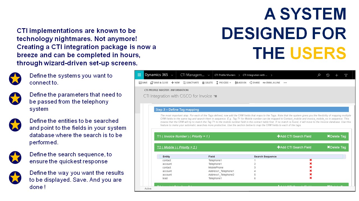The image size is (359, 201).
Task: Click the Field column header
Action: point(211,157)
